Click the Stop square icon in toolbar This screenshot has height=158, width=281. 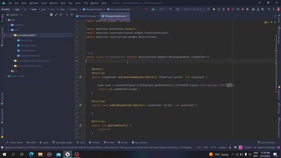[x=247, y=9]
